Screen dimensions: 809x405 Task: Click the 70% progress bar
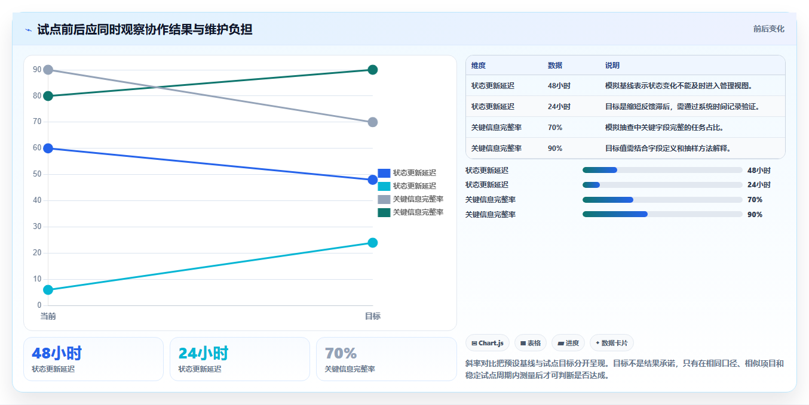[x=662, y=200]
